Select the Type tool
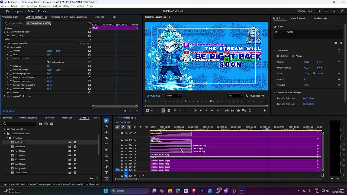 [x=107, y=173]
